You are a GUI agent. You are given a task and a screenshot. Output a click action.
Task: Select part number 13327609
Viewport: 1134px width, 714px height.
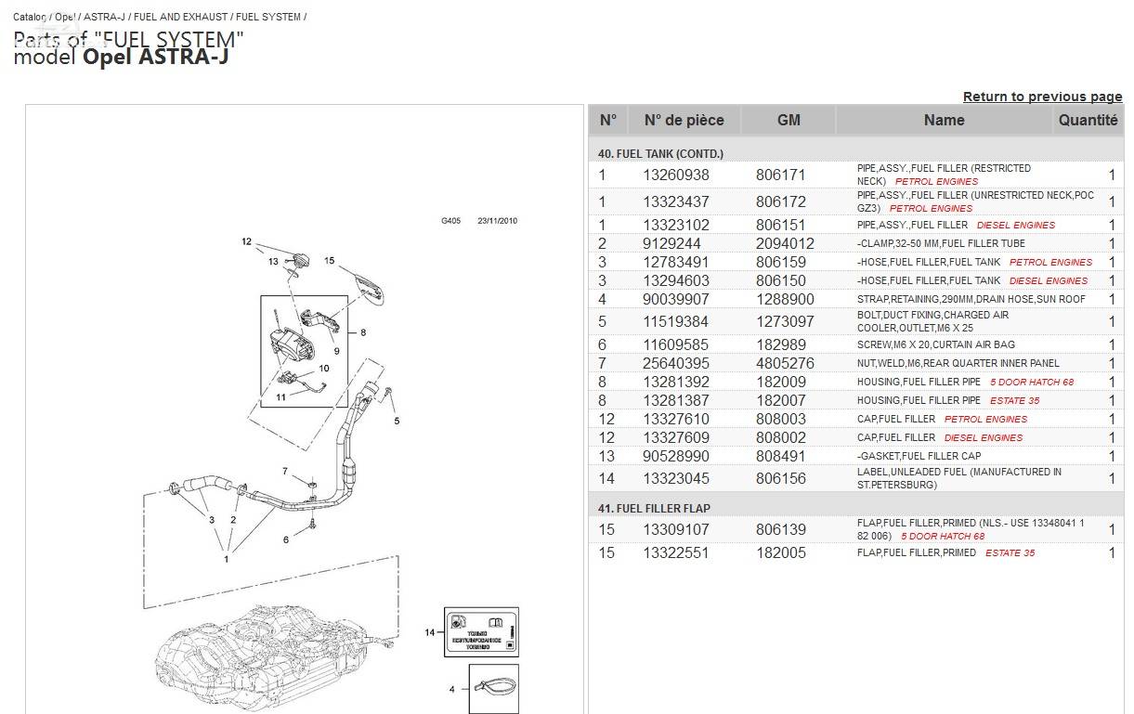(675, 437)
